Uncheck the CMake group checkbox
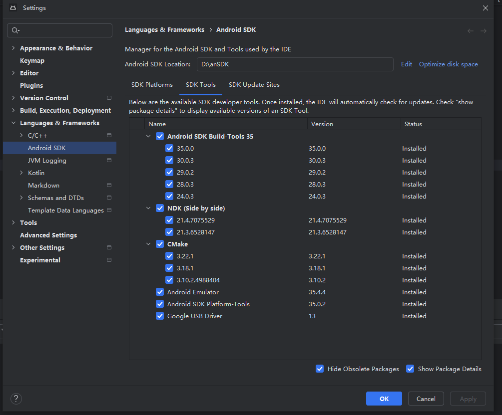The height and width of the screenshot is (415, 502). point(160,244)
